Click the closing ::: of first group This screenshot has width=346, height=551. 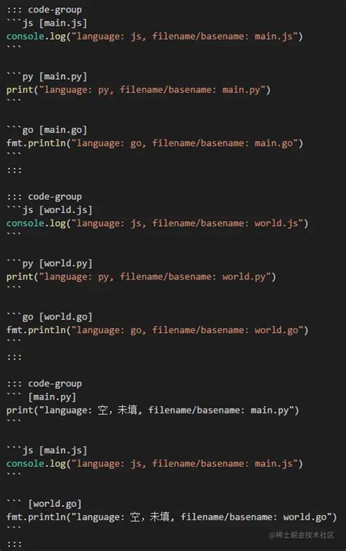coord(14,170)
